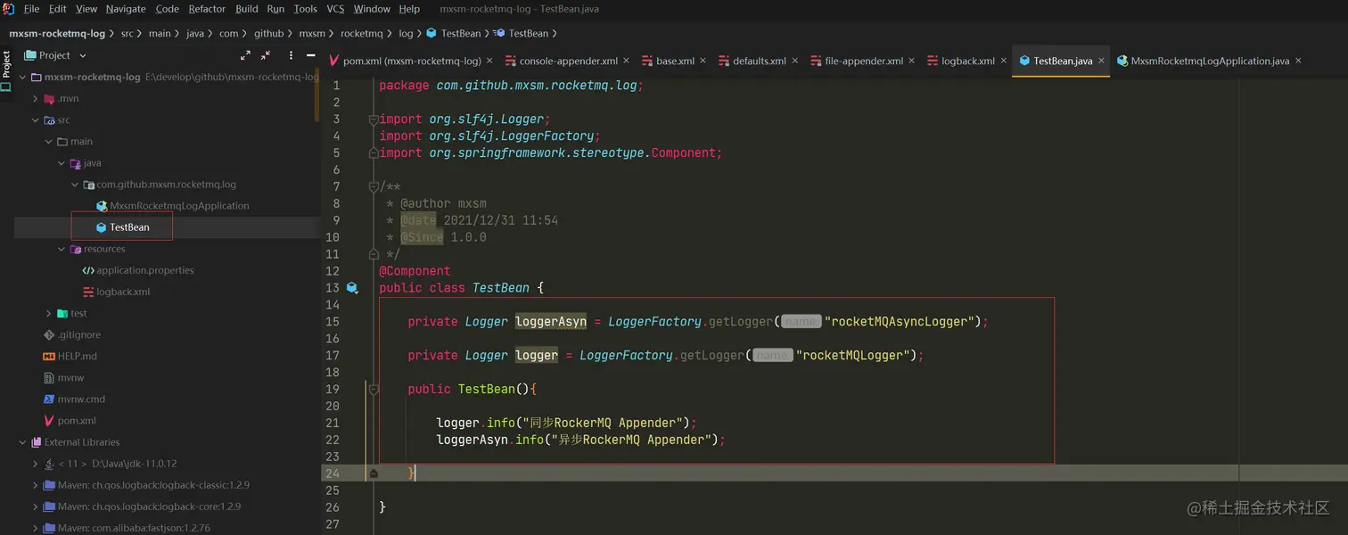The width and height of the screenshot is (1348, 535).
Task: Switch to logback.xml editor tab
Action: [968, 61]
